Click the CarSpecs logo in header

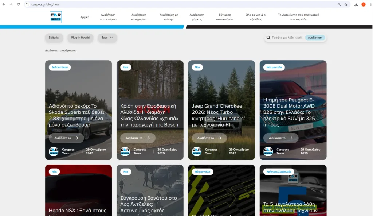pos(56,17)
